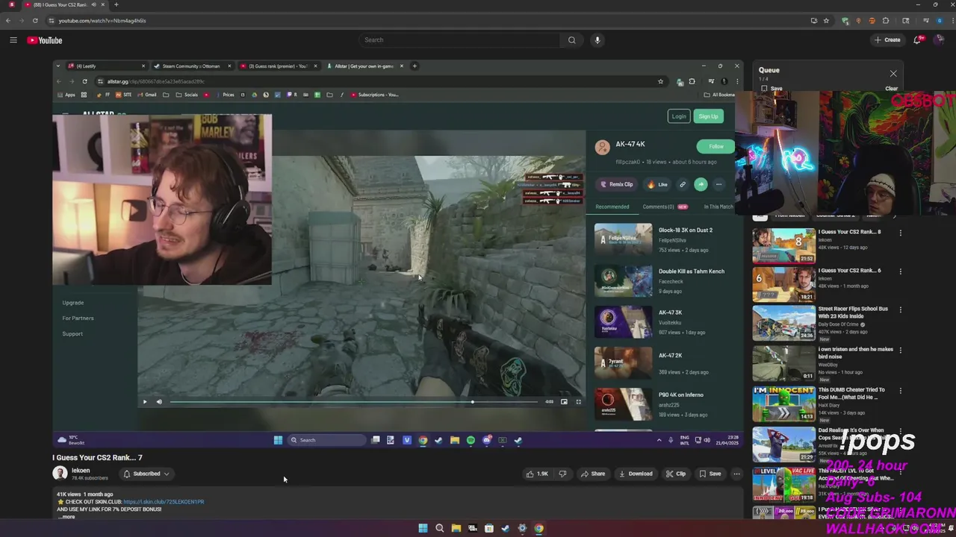Clear the queue
Screen dimensions: 956x537
[x=892, y=89]
